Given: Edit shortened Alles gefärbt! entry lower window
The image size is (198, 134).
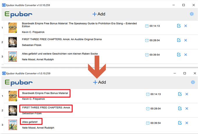Looking at the screenshot, I should point(180,123).
